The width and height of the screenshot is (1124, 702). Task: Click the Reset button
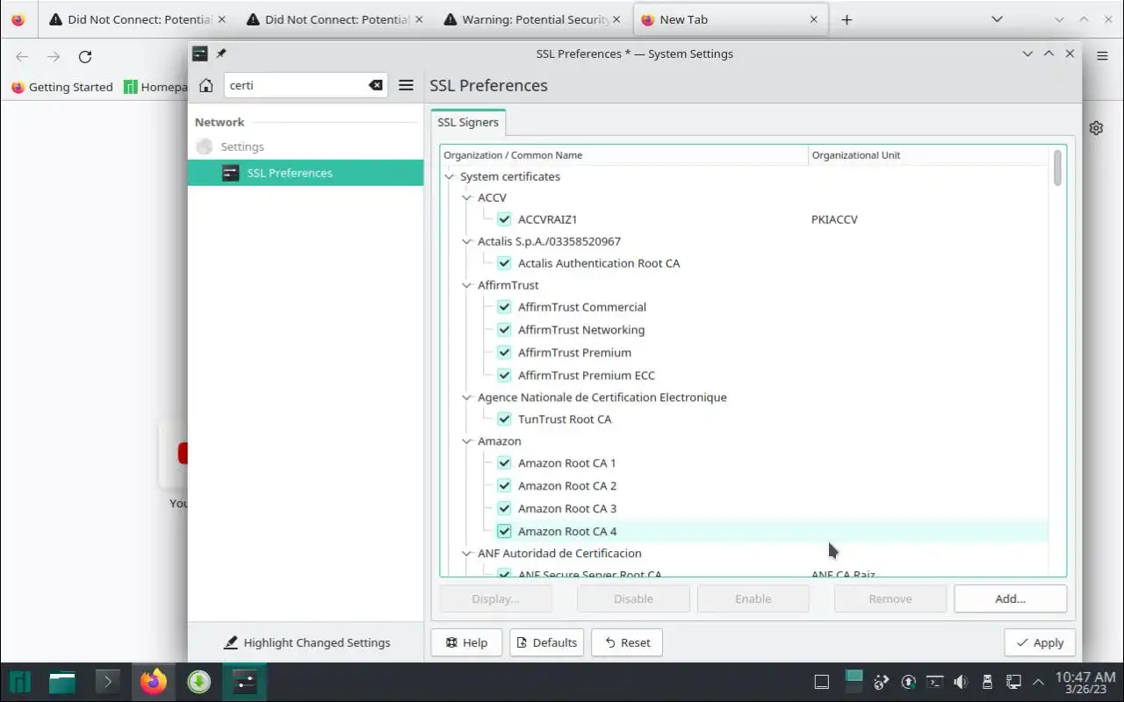627,642
